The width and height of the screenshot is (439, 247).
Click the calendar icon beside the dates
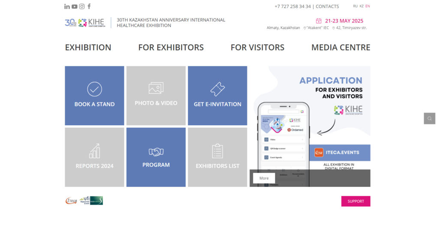[319, 21]
